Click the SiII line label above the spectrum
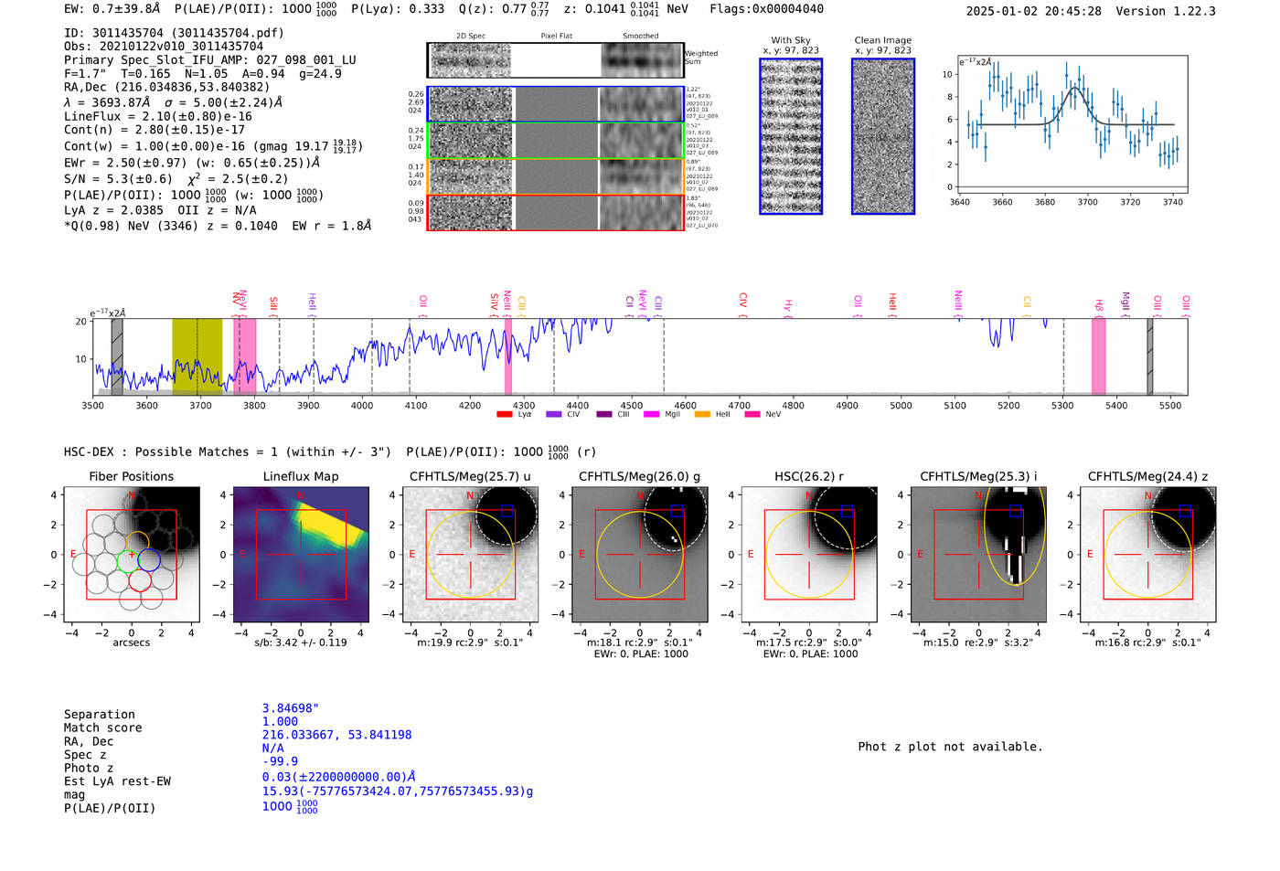1280x871 pixels. [273, 305]
